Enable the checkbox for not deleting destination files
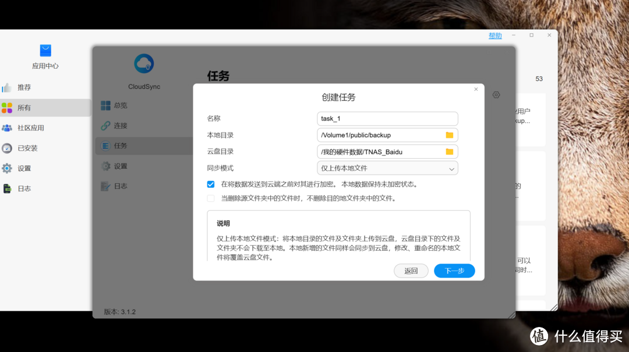This screenshot has height=352, width=629. coord(210,198)
